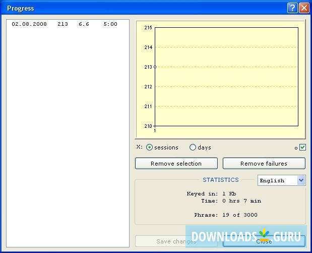Click the language combo box arrow
312x253 pixels.
(x=301, y=180)
